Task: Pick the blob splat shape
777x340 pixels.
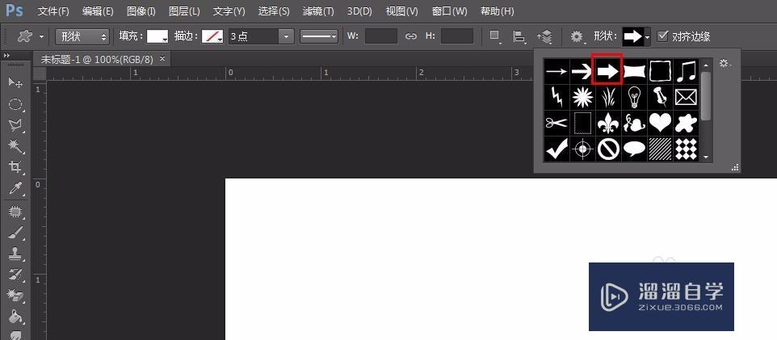Action: point(686,124)
